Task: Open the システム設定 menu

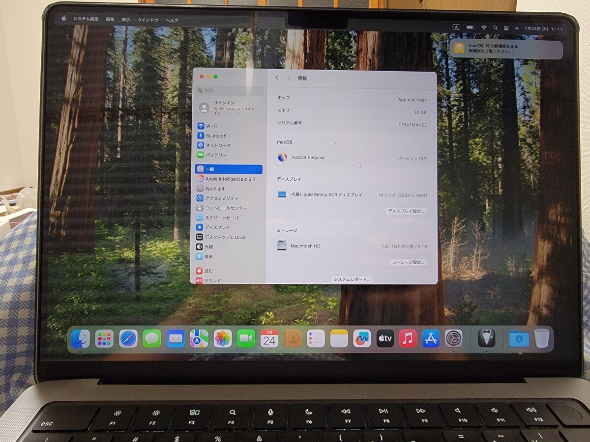Action: coord(86,19)
